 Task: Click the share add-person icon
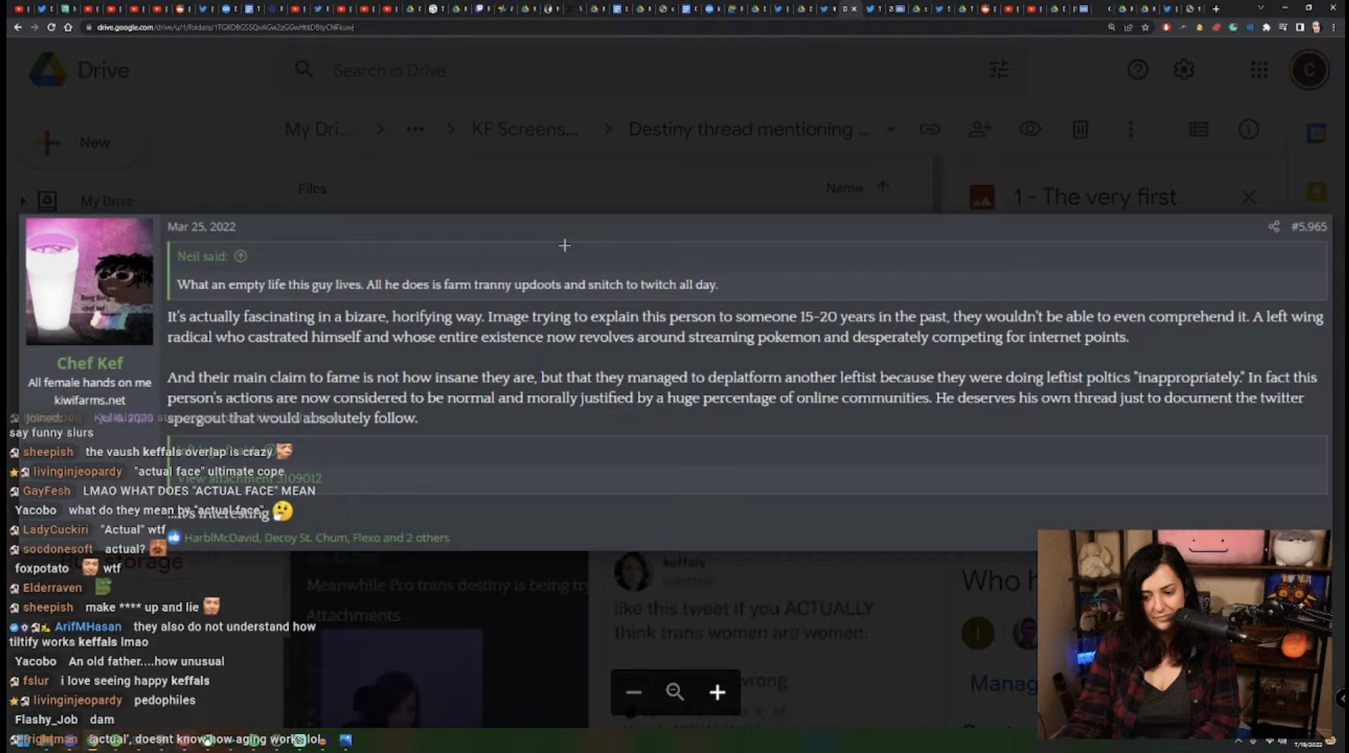[x=980, y=129]
